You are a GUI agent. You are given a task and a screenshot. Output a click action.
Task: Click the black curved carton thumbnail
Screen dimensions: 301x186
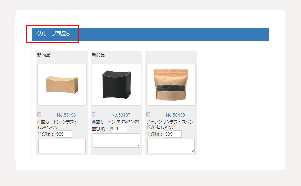117,85
